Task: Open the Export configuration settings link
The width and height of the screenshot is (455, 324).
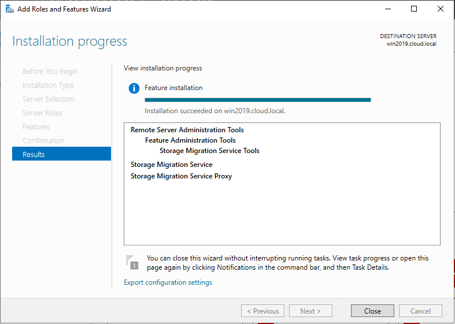Action: click(x=168, y=282)
